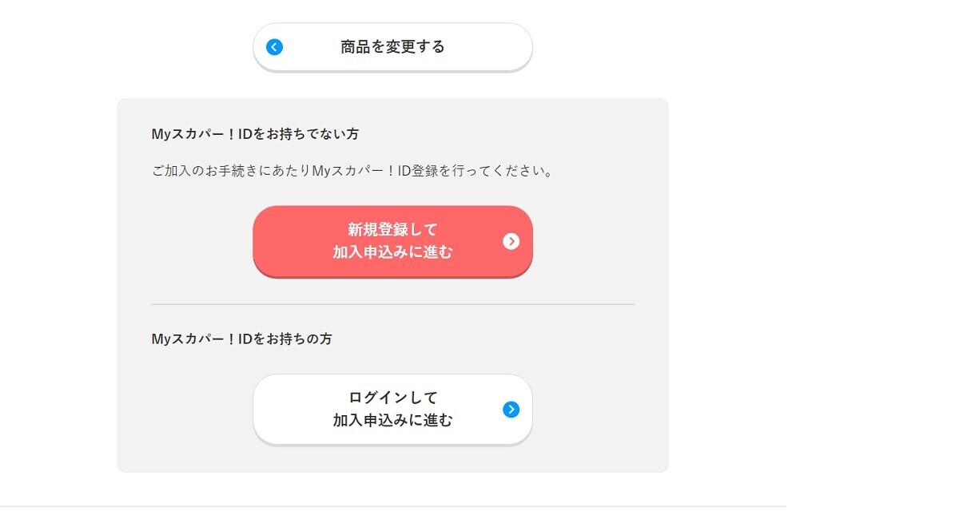Log in to continue the subscription application
Viewport: 959px width, 511px height.
392,409
